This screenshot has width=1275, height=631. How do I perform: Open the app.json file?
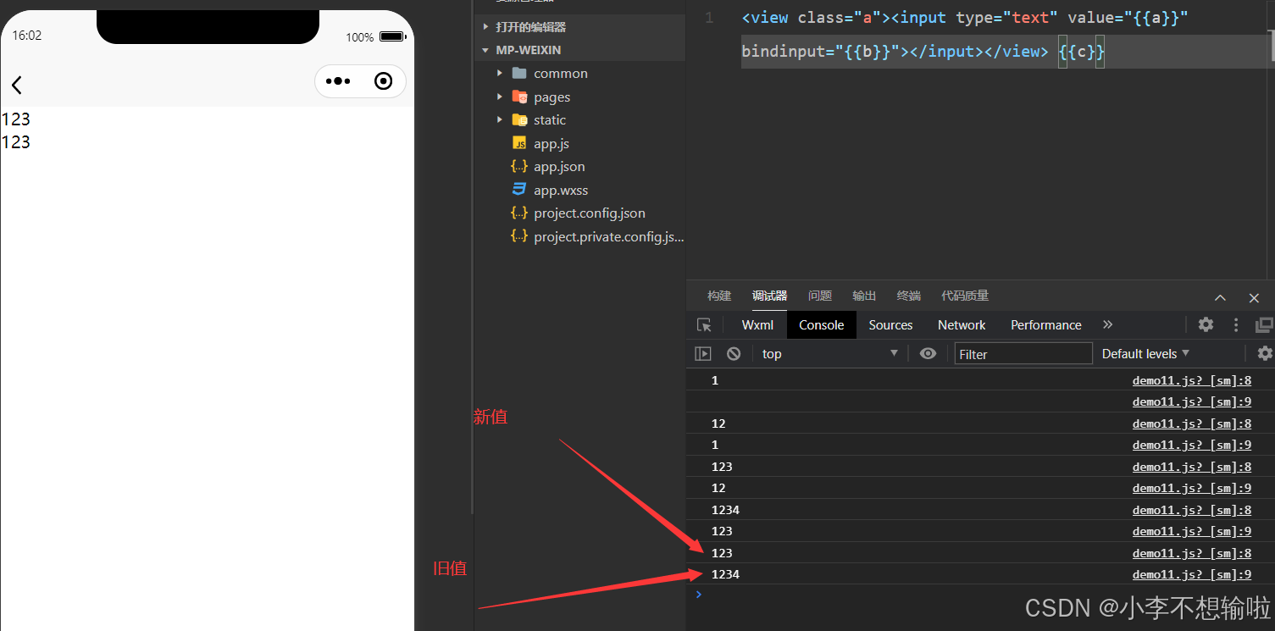click(x=559, y=166)
